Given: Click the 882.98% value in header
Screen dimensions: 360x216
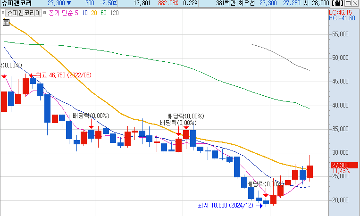Looking at the screenshot, I should point(168,3).
